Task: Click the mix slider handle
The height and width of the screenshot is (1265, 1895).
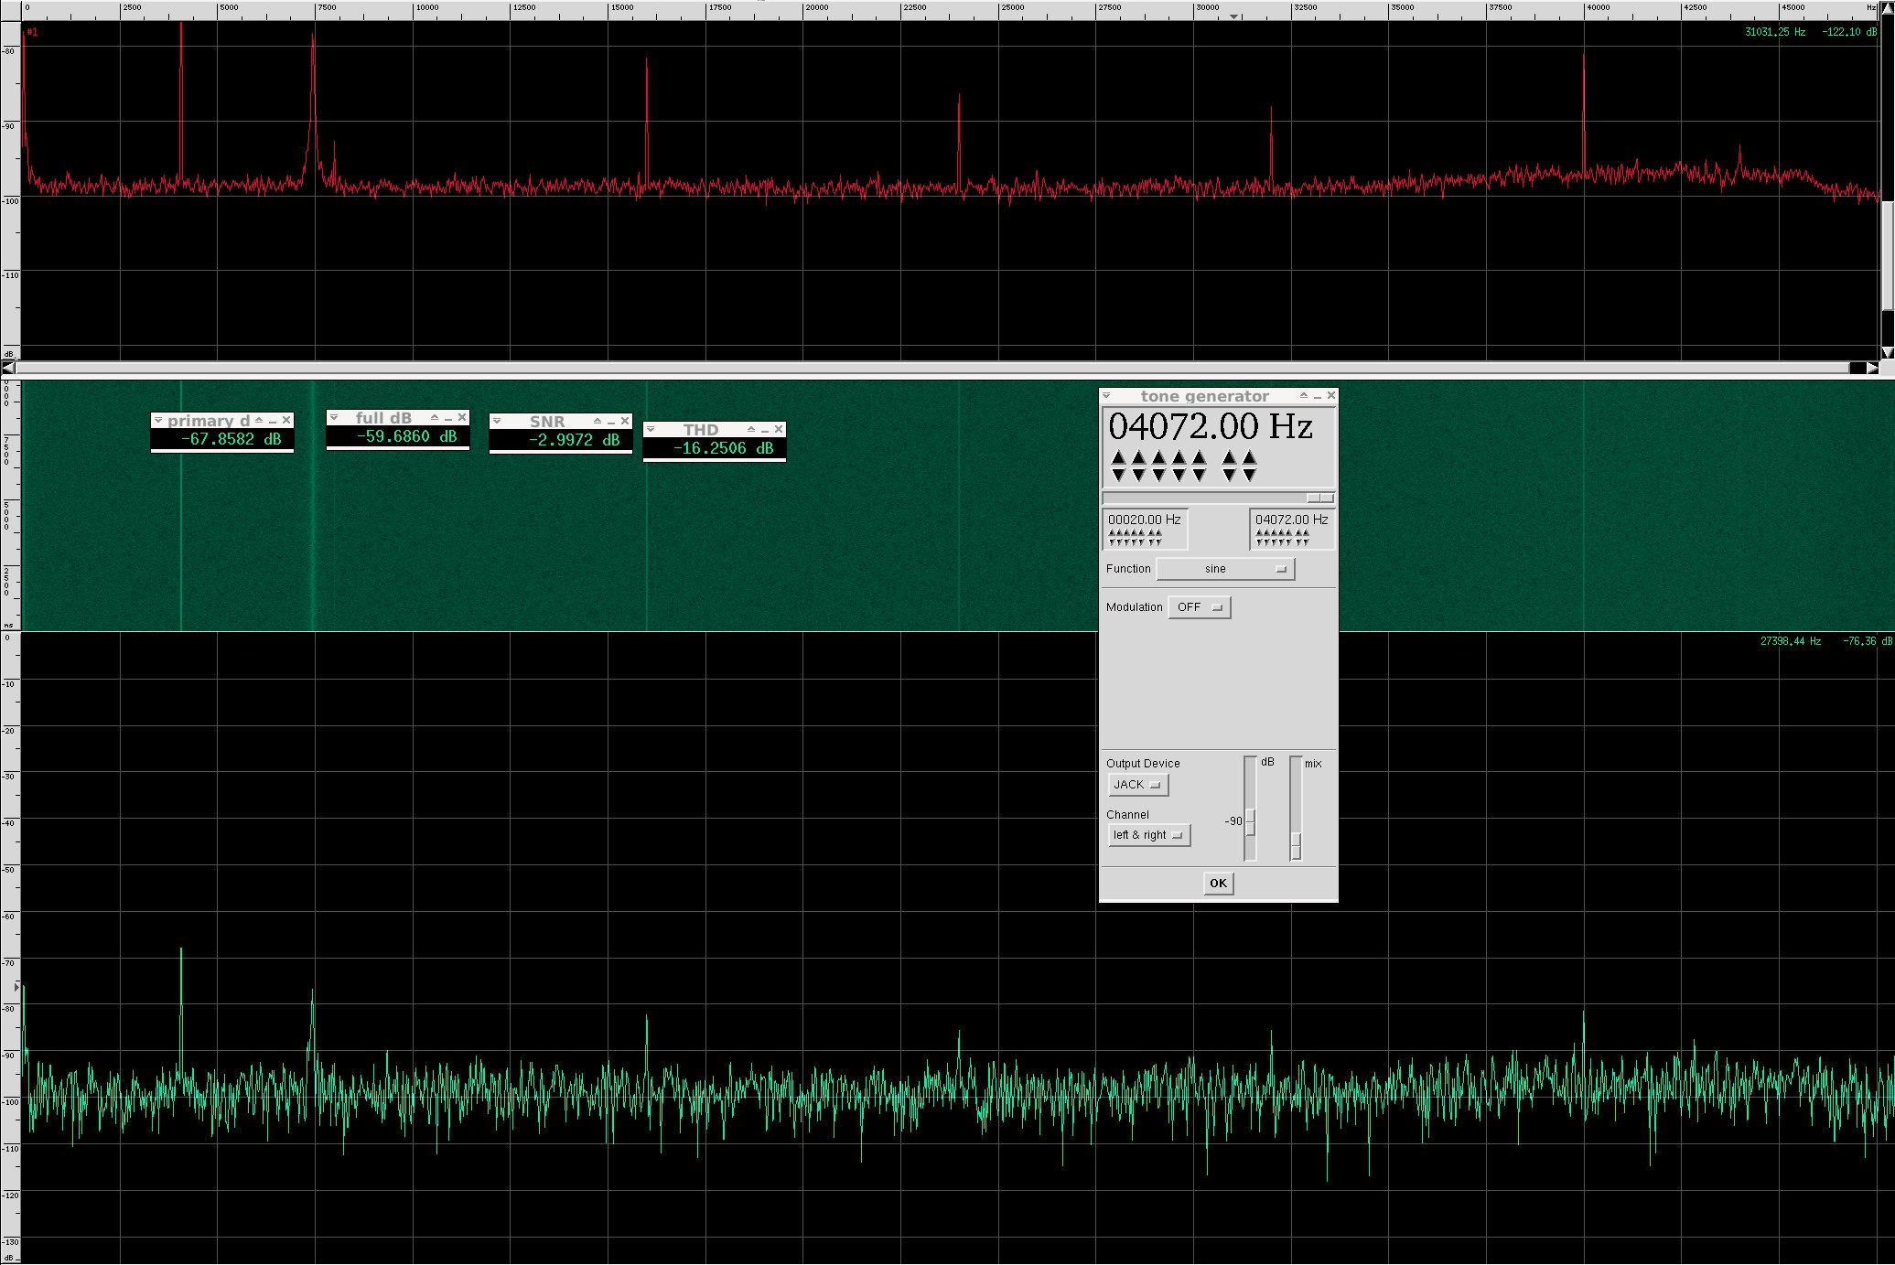Action: click(x=1296, y=845)
